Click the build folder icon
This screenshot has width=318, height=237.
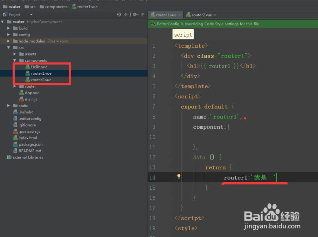[x=15, y=28]
